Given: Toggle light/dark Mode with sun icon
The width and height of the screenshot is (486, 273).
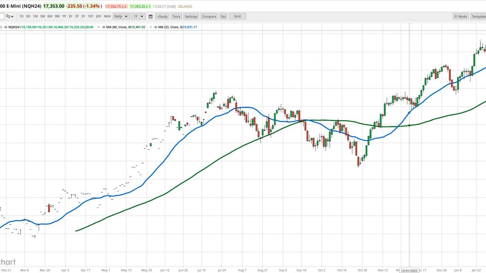Looking at the screenshot, I should 460,16.
